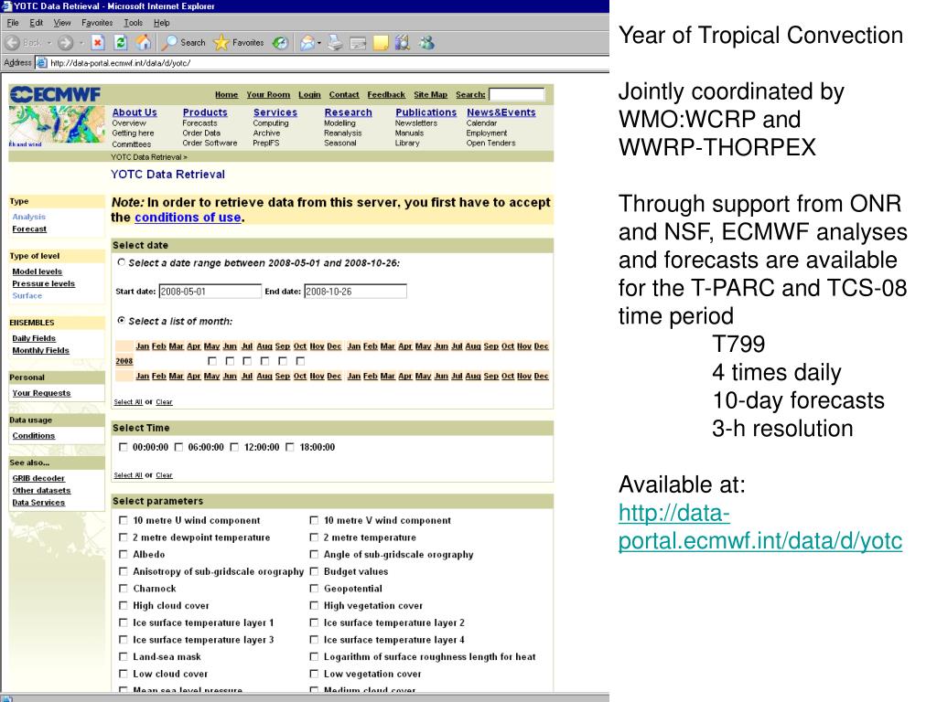937x702 pixels.
Task: Tick the Land-sea mask checkbox
Action: tap(124, 656)
